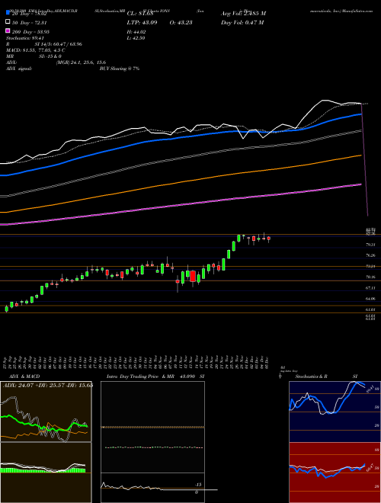The width and height of the screenshot is (381, 503).
Task: Click the magenta 200 day moving average line
Action: tap(180, 204)
